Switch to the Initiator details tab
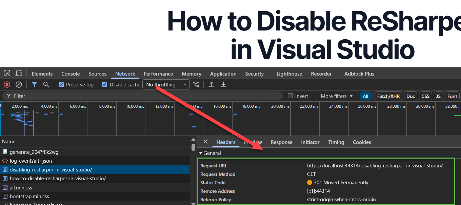 (310, 142)
